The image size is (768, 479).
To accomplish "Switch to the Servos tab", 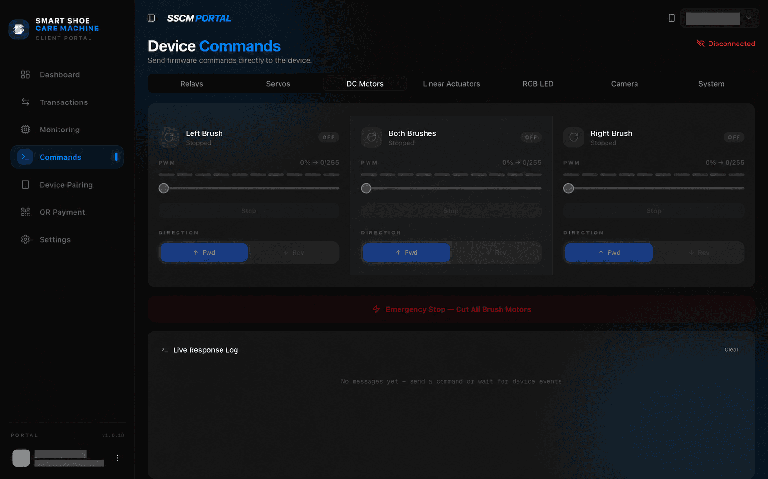I will pyautogui.click(x=278, y=84).
